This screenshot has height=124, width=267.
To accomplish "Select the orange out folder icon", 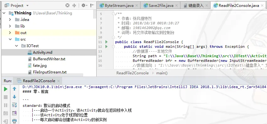I will click(17, 33).
